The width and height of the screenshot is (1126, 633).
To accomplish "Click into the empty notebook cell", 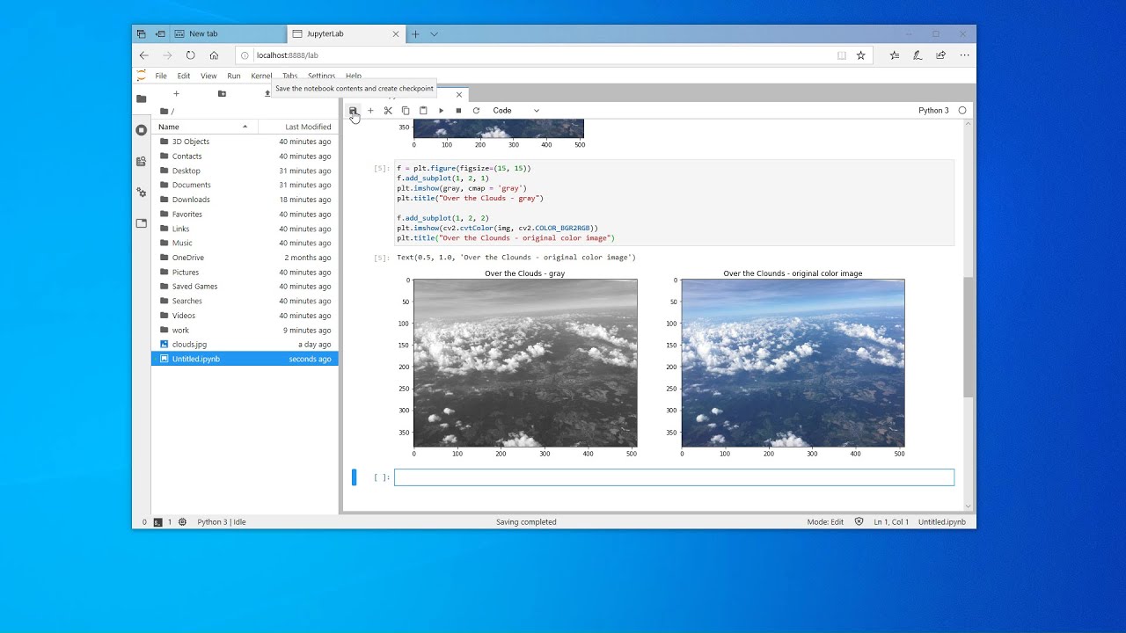I will click(674, 477).
